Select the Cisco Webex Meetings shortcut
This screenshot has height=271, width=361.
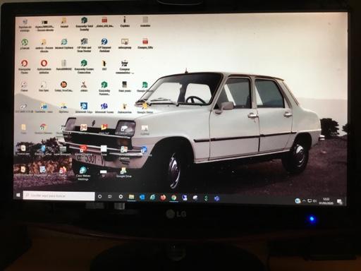(82, 173)
